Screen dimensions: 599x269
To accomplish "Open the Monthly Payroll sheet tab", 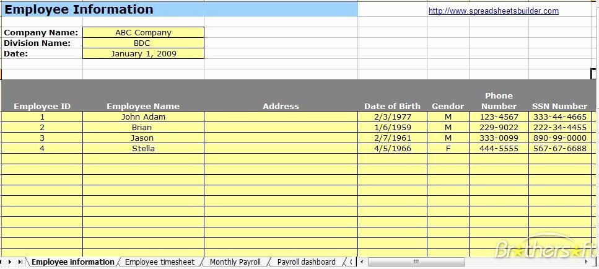I will click(x=235, y=262).
